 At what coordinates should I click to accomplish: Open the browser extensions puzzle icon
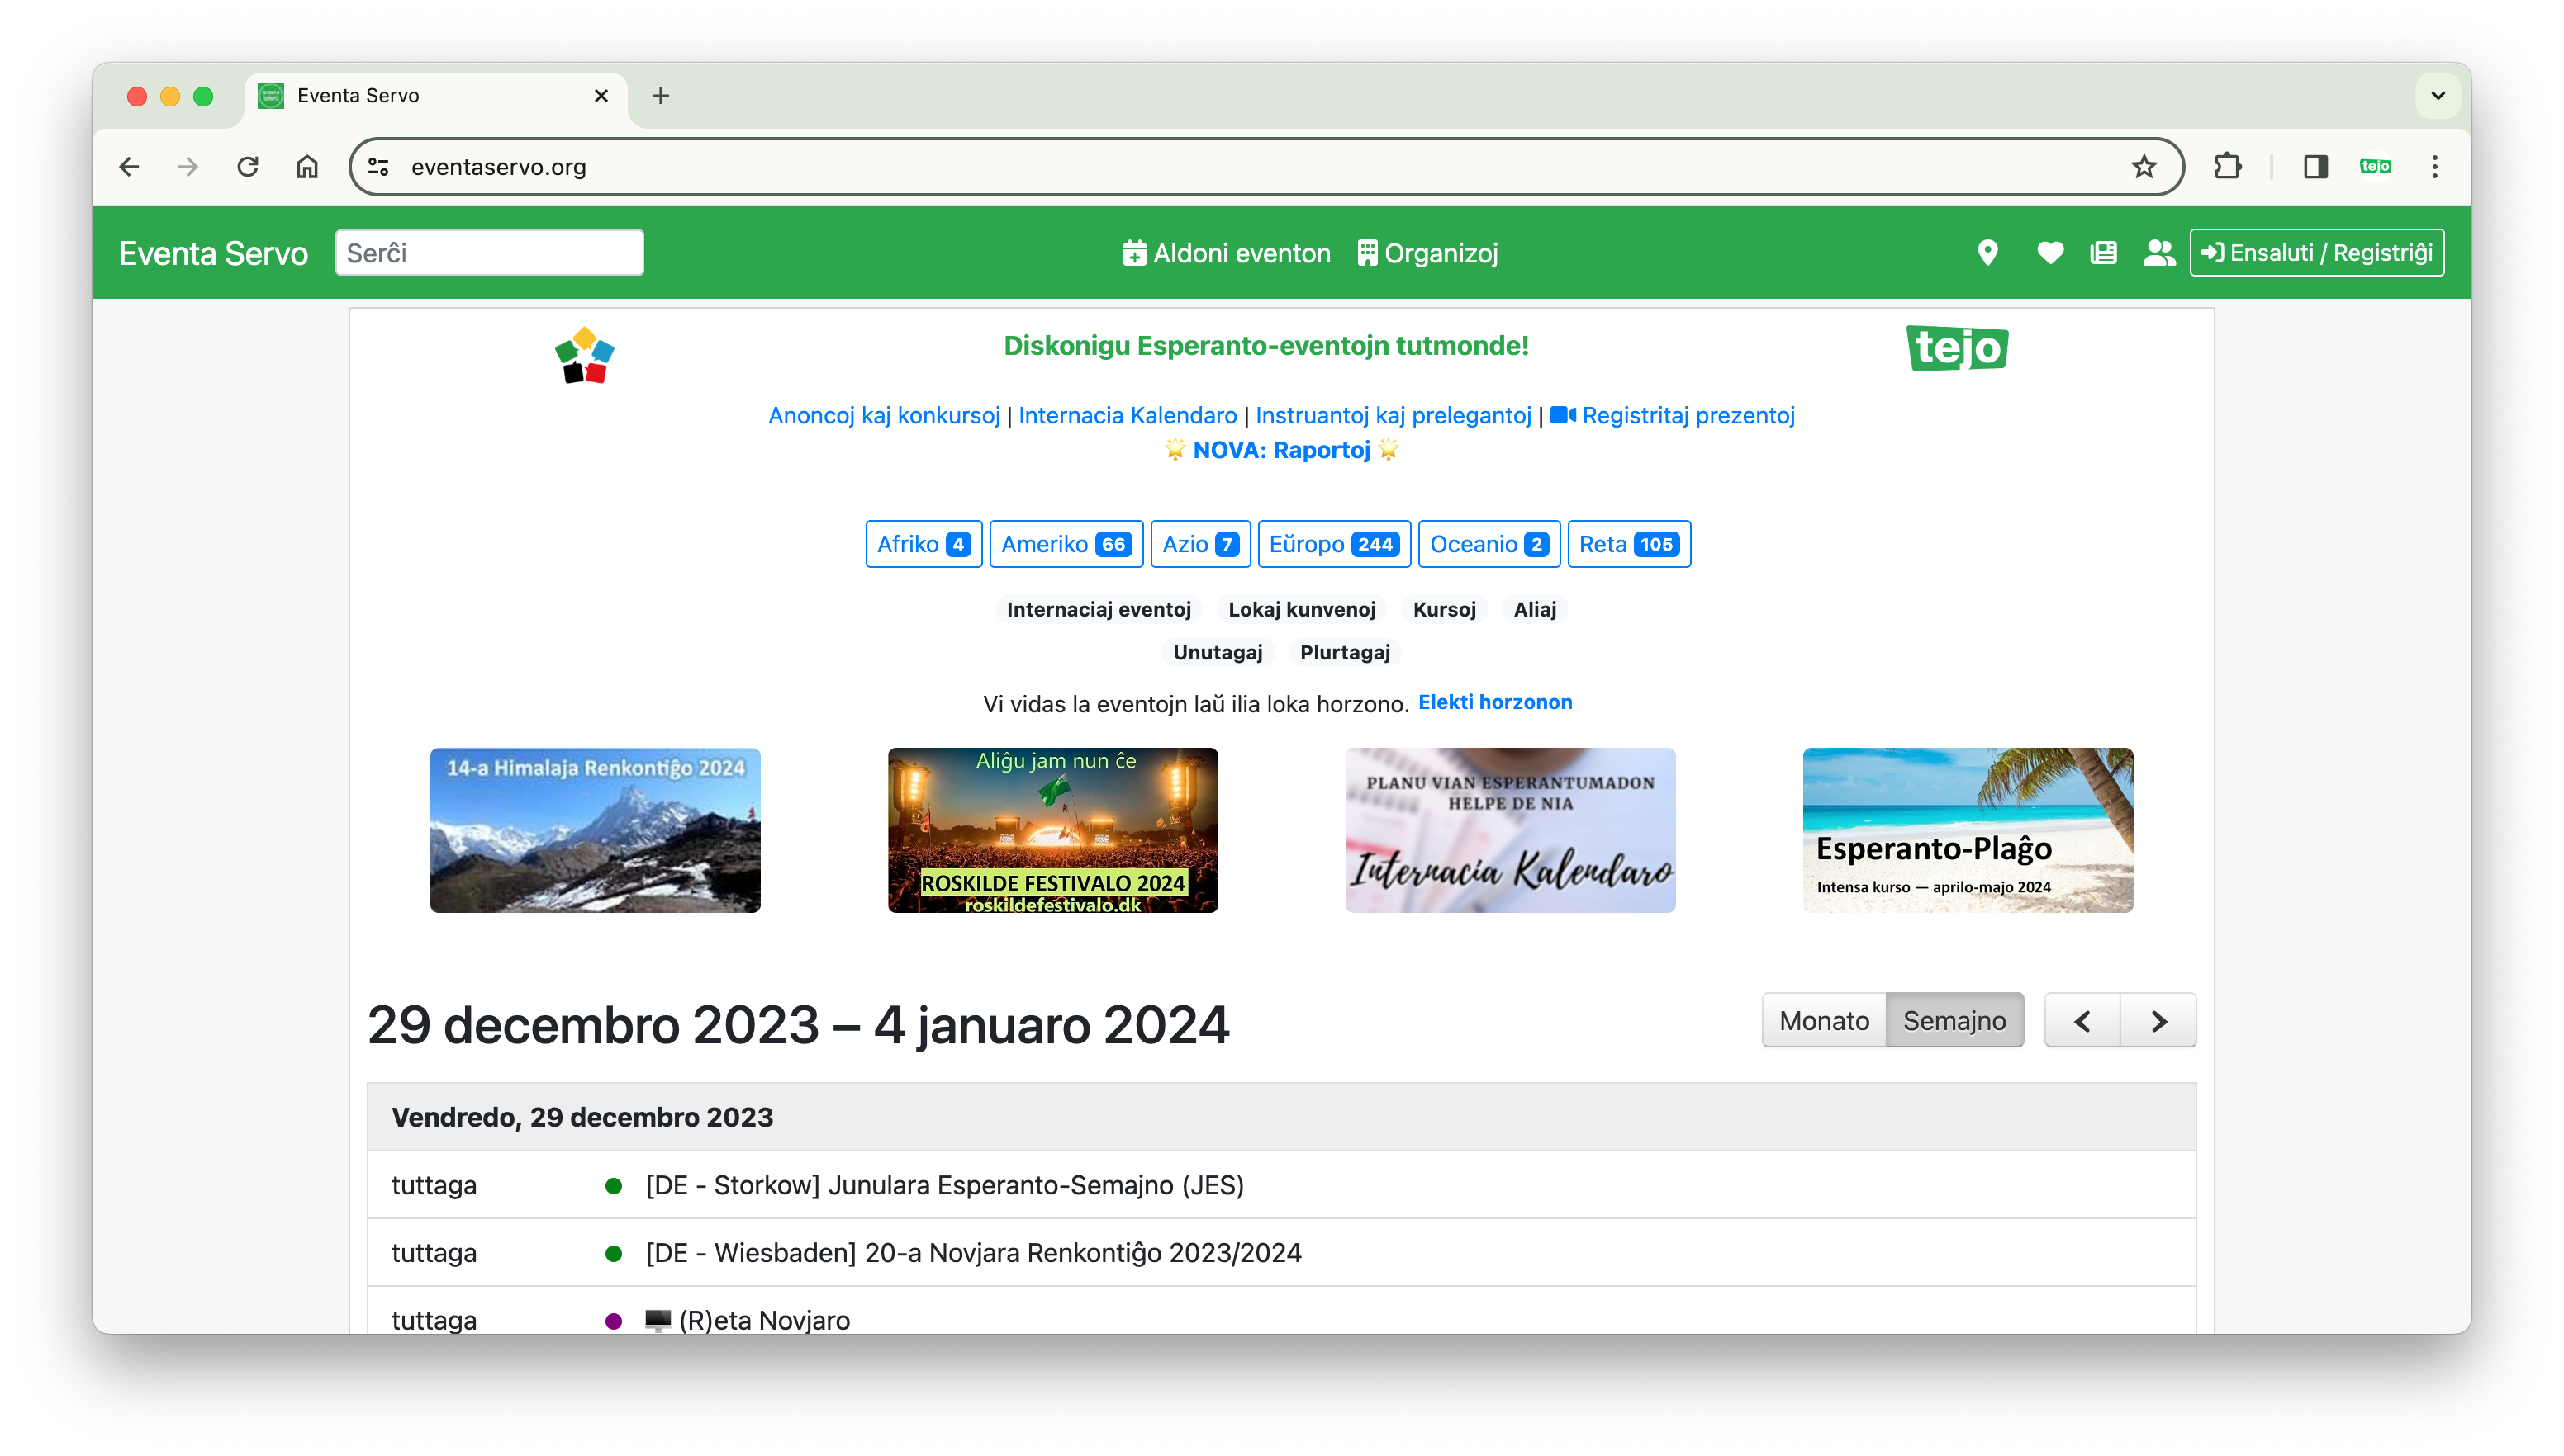point(2228,167)
